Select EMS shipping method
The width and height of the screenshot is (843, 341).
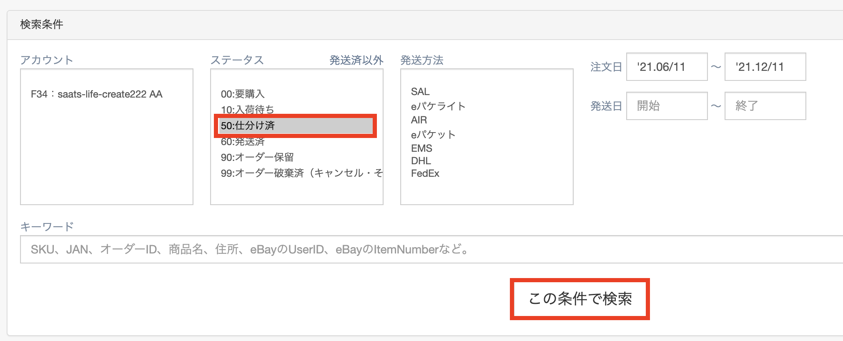[421, 148]
